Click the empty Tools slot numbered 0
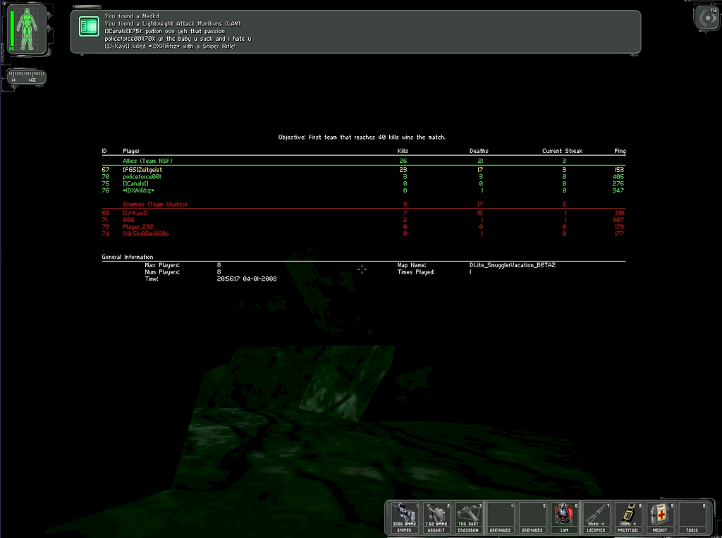Viewport: 722px width, 538px height. [x=692, y=518]
